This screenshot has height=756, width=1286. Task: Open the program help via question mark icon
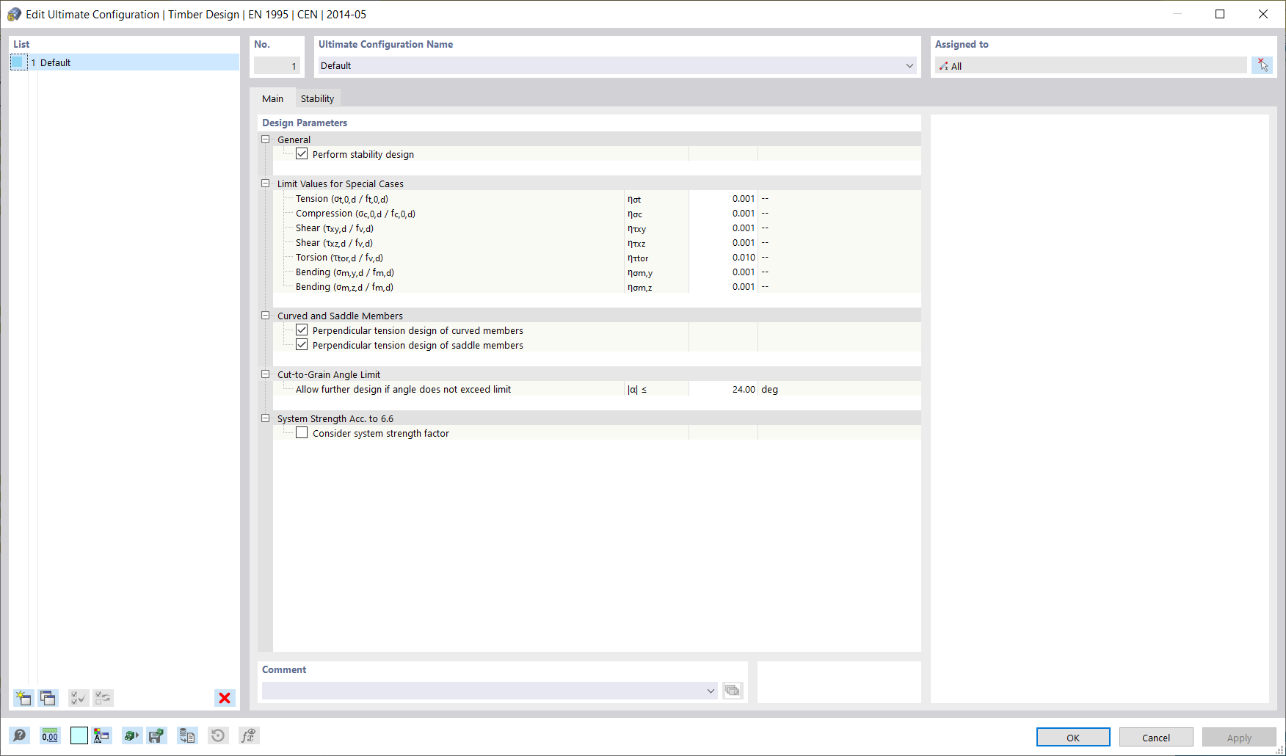(20, 735)
